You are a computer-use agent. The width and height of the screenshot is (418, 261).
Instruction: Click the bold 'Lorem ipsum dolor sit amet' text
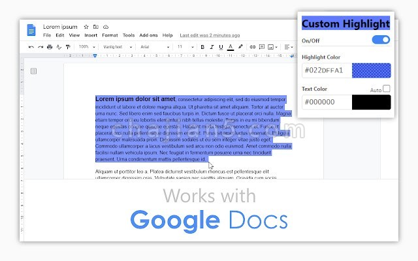tap(135, 99)
